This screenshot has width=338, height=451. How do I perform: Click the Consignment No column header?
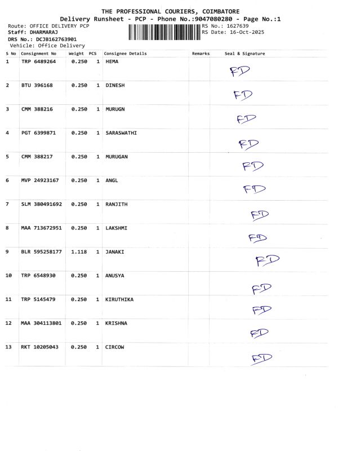pyautogui.click(x=38, y=54)
